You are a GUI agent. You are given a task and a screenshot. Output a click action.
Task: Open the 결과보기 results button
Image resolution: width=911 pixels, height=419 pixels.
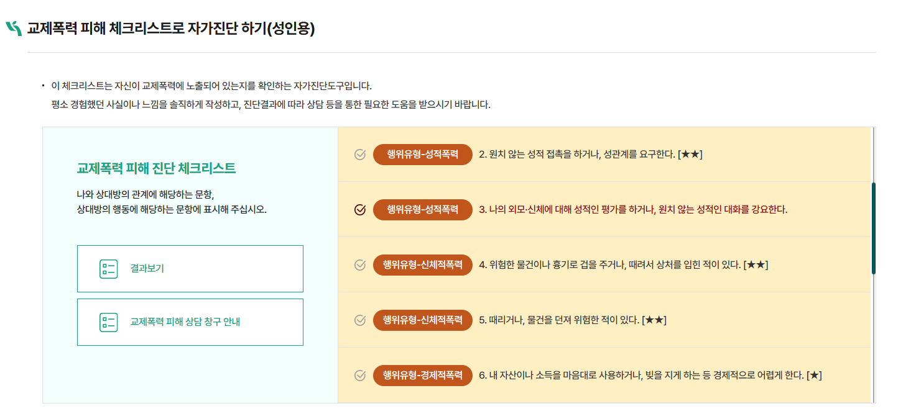point(190,269)
